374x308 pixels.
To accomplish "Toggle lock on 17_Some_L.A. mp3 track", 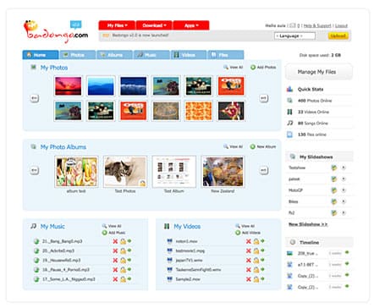I will click(x=123, y=279).
